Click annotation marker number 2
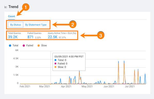 73,24
